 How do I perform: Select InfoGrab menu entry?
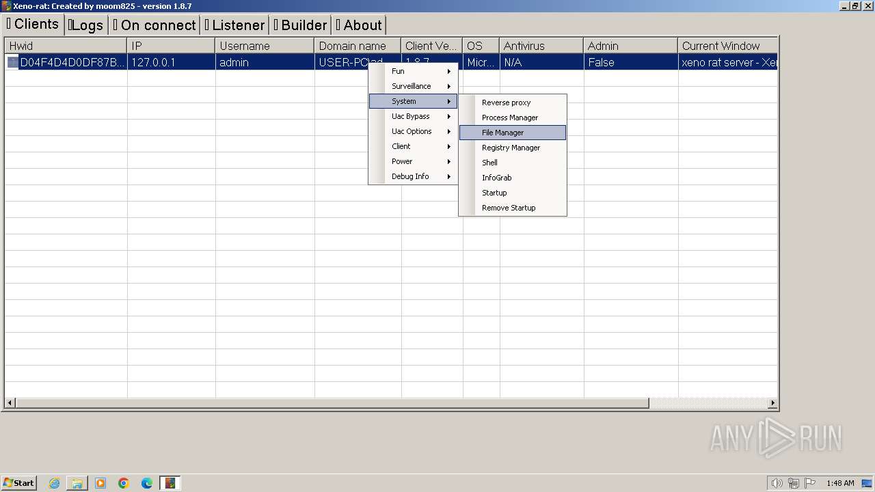coord(513,178)
